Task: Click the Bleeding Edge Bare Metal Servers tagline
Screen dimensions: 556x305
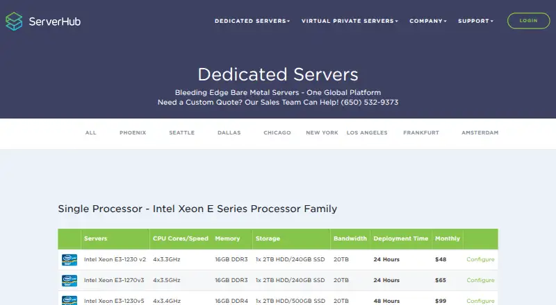Action: (x=278, y=92)
